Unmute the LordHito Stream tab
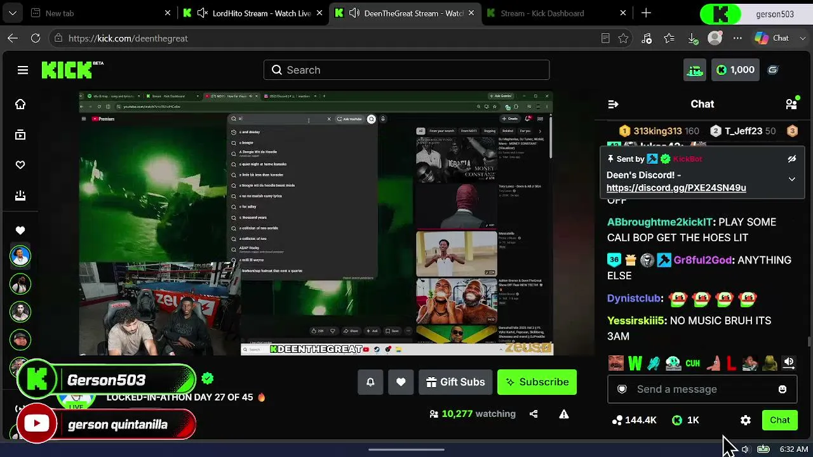Viewport: 813px width, 457px height. click(203, 13)
